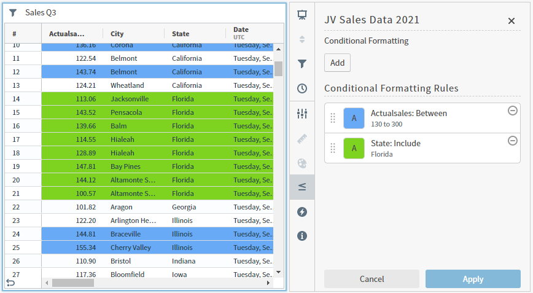The image size is (533, 293).
Task: Select the Balm city cell
Action: 134,126
